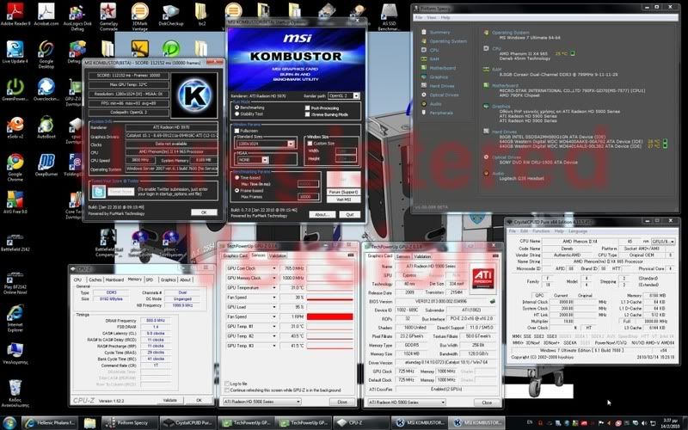Open Function menu in CrystalCPUID
The image size is (688, 430).
[541, 230]
